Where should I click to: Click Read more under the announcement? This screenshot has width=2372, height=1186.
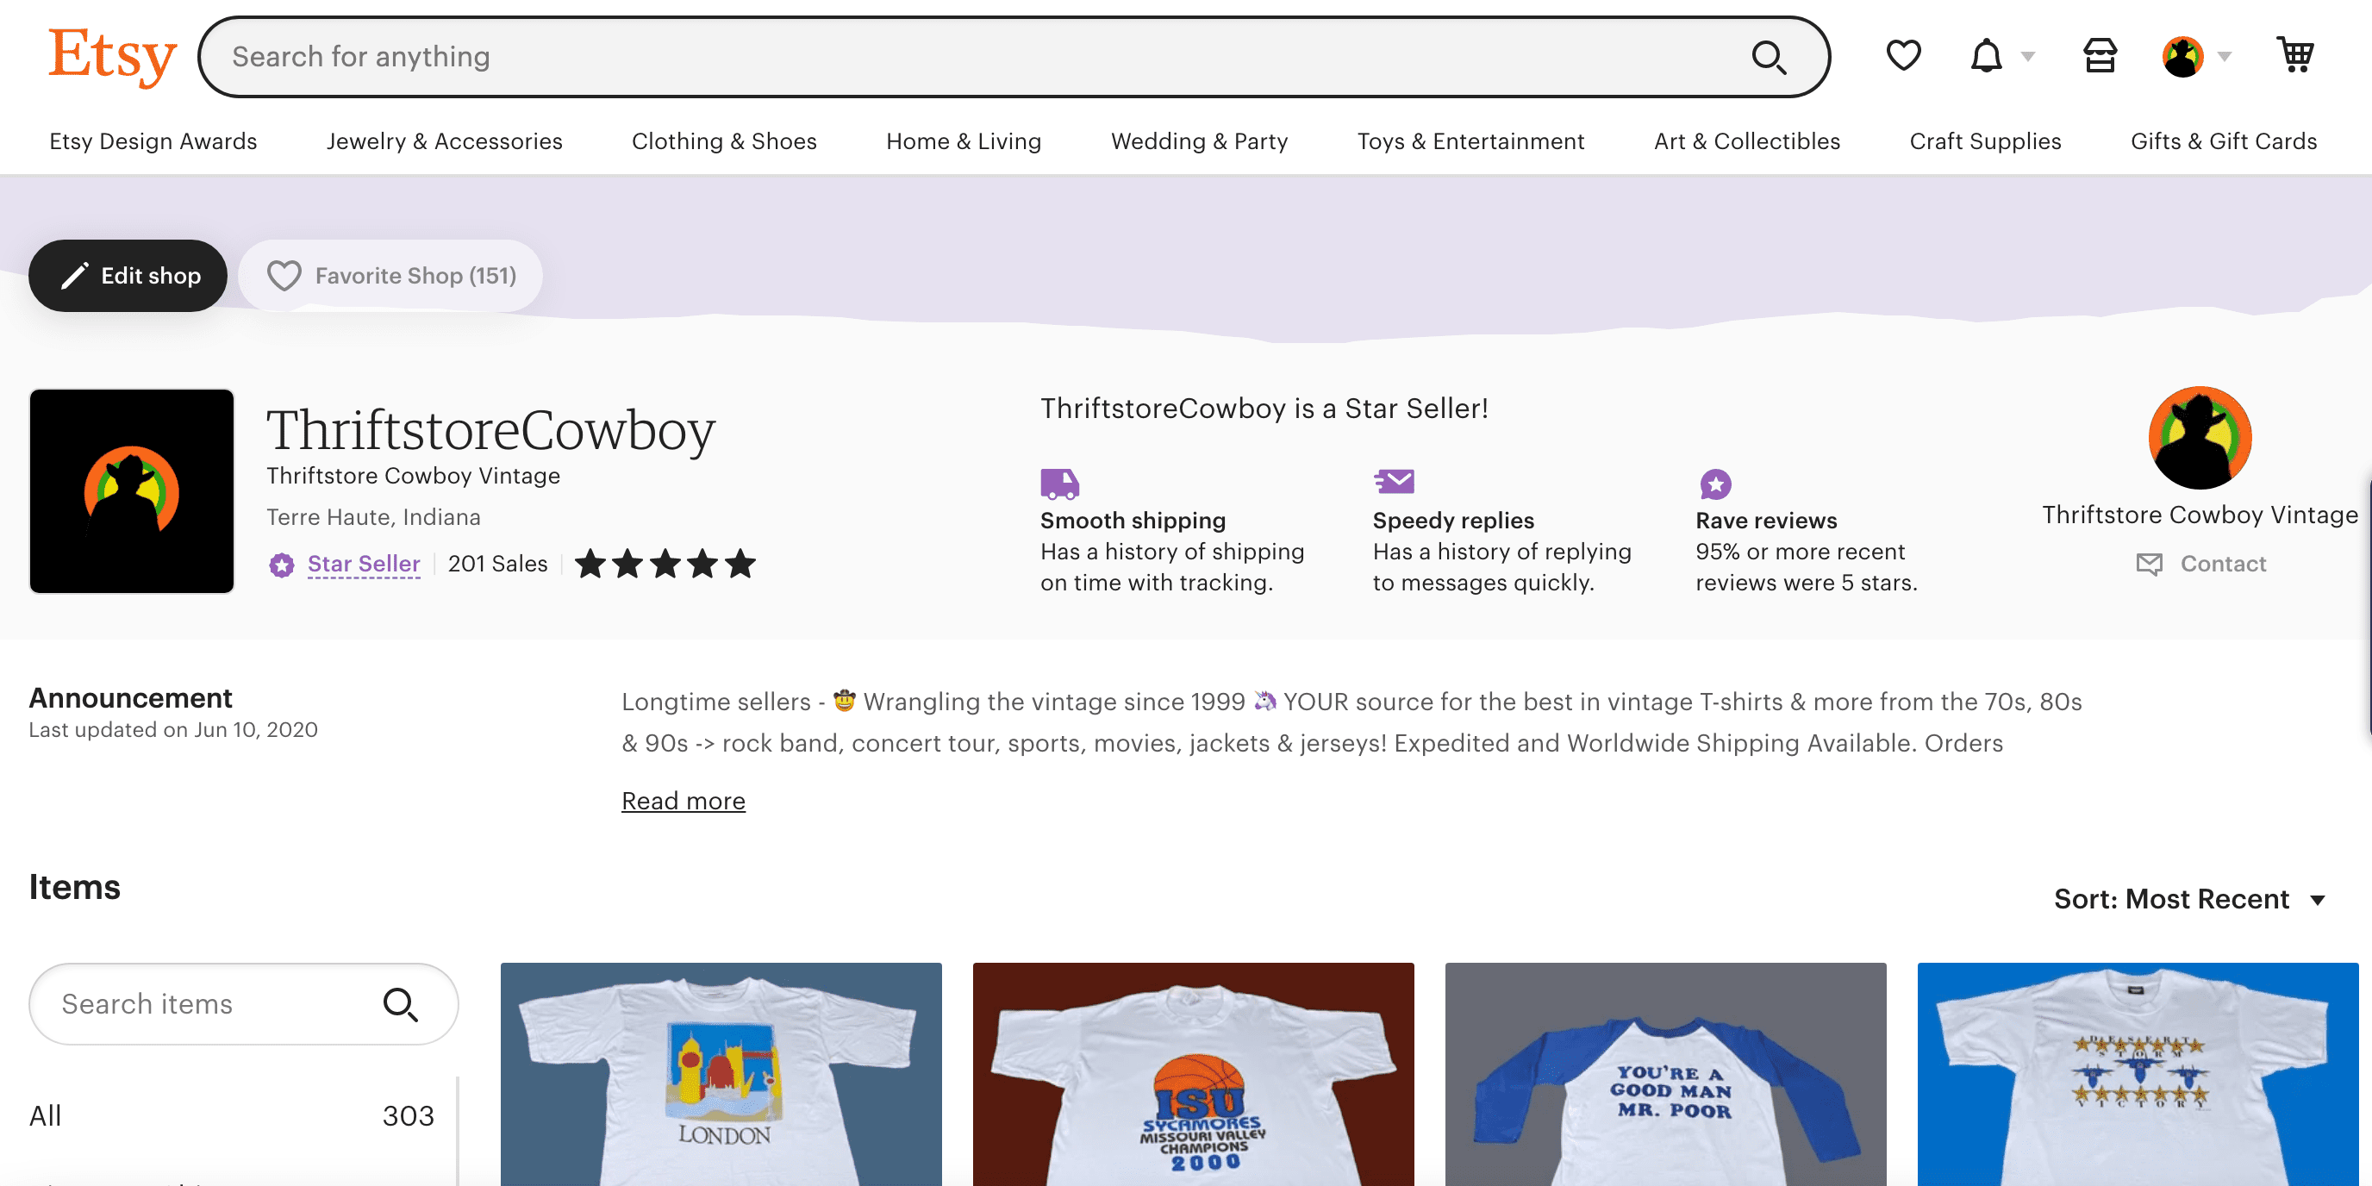point(684,800)
